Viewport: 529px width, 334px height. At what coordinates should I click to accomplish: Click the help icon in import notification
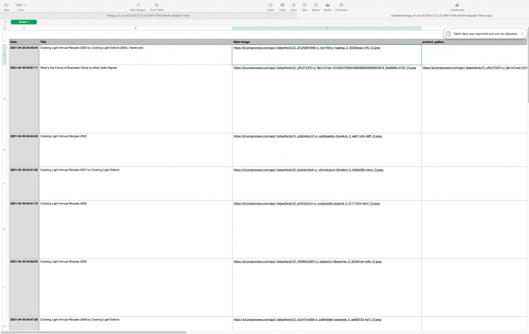tap(448, 34)
